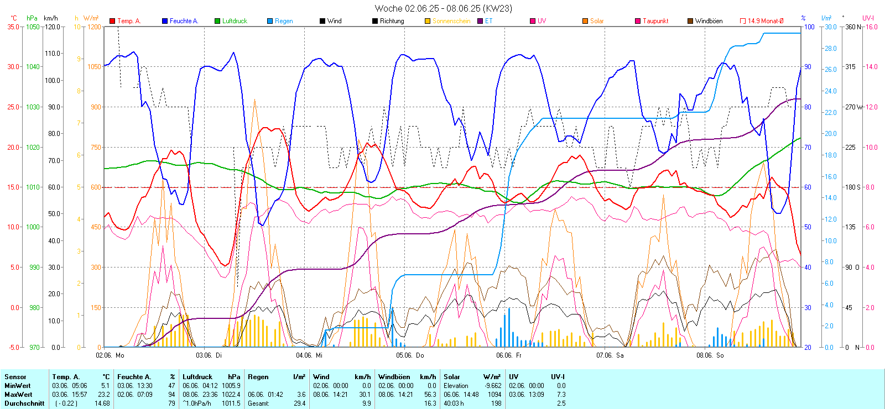Click the Taupunkt legend label
885x409 pixels.
655,21
